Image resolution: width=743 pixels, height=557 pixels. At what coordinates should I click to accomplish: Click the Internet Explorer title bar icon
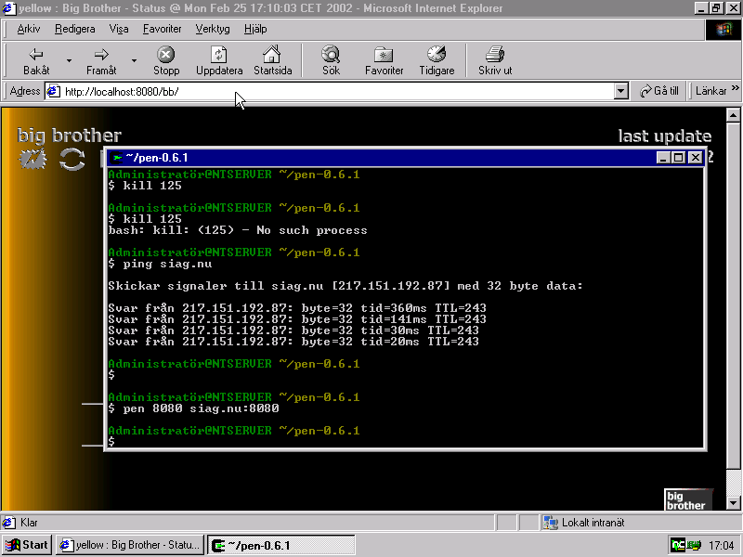8,8
